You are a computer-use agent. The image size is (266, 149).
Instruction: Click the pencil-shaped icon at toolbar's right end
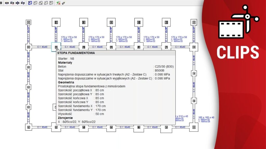[63, 3]
